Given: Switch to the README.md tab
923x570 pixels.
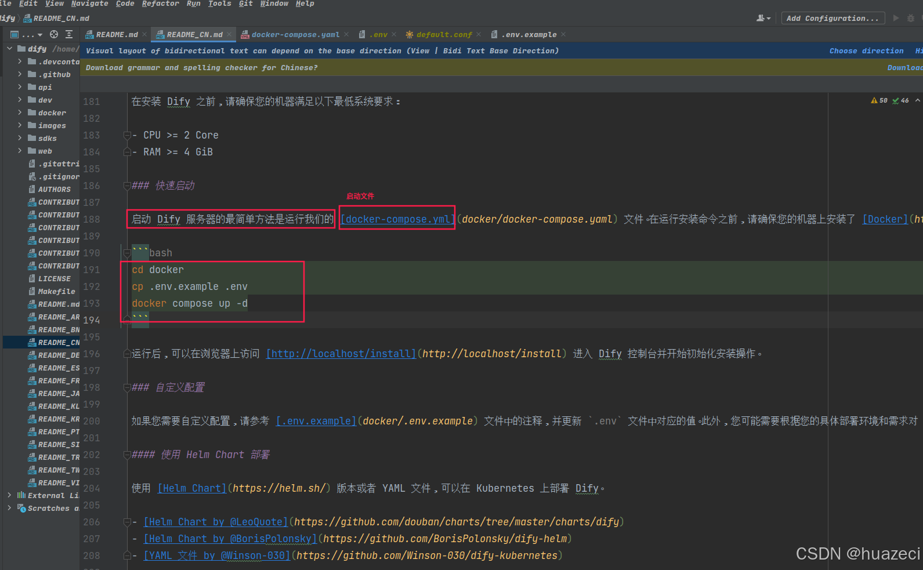Looking at the screenshot, I should [117, 35].
